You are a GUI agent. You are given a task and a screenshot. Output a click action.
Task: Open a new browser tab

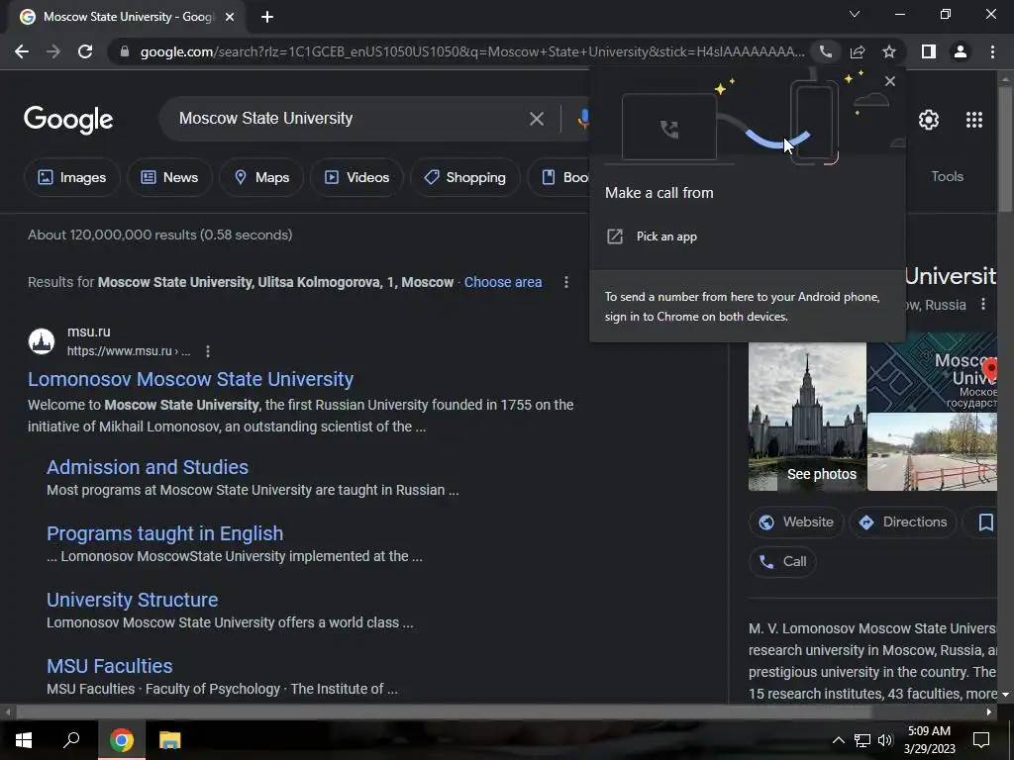267,17
